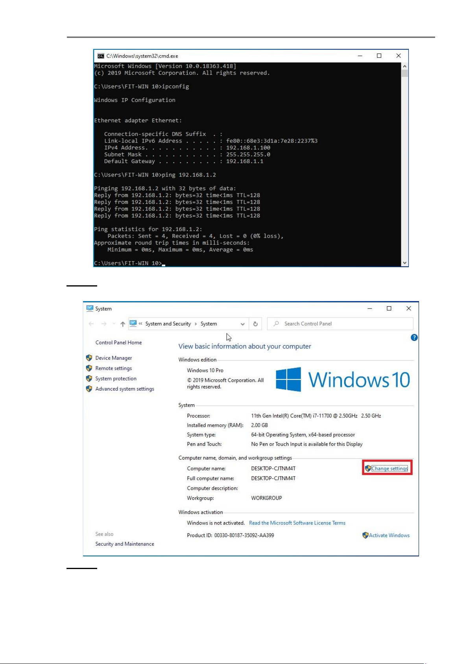Open System protection link

pyautogui.click(x=116, y=378)
